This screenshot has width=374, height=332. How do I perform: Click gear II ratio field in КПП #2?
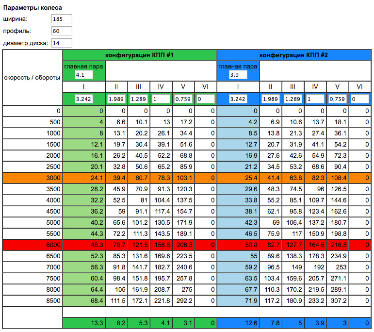coord(271,99)
